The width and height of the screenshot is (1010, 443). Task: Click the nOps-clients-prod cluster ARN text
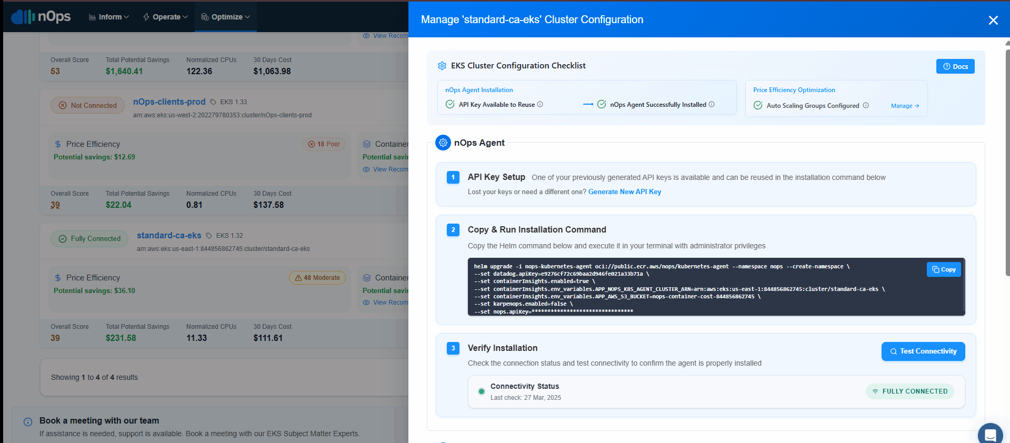[222, 115]
